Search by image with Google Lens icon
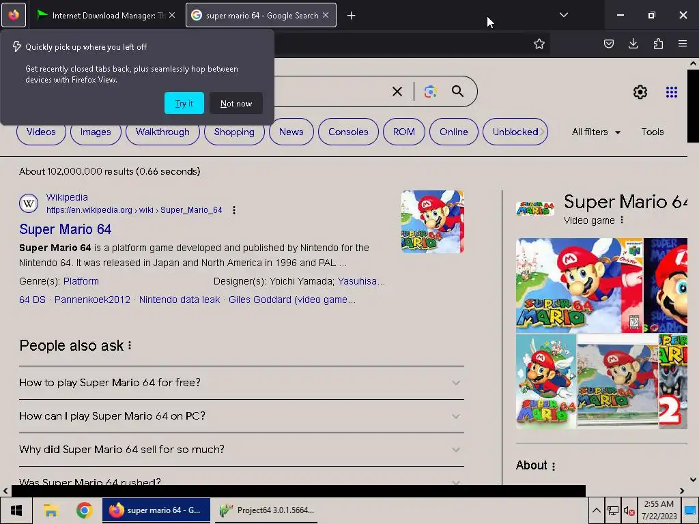Viewport: 699px width, 524px height. click(x=430, y=91)
